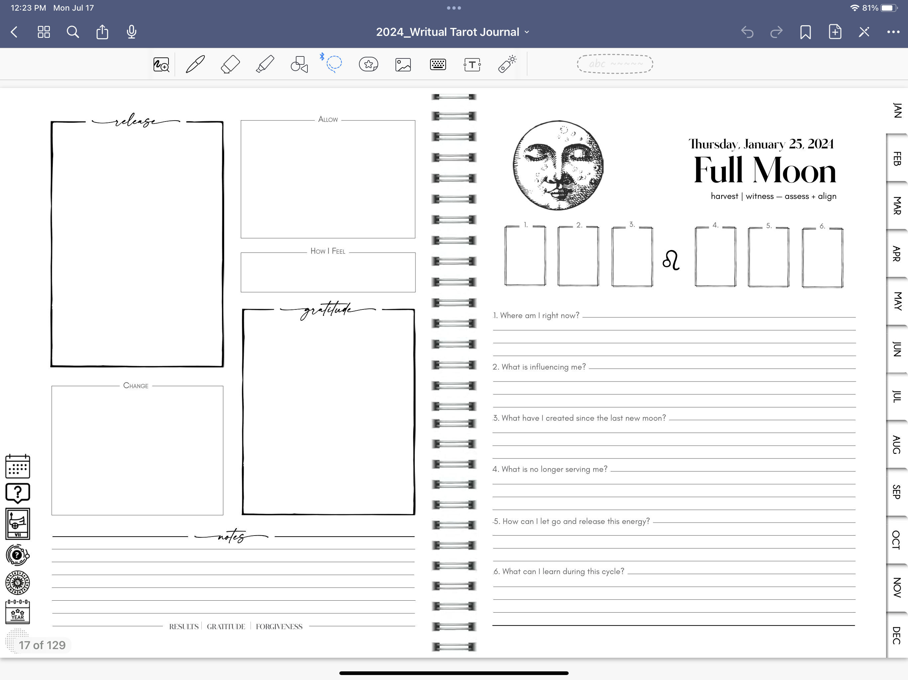This screenshot has height=680, width=908.
Task: Tap the GRATITUDE link at page bottom
Action: click(226, 627)
